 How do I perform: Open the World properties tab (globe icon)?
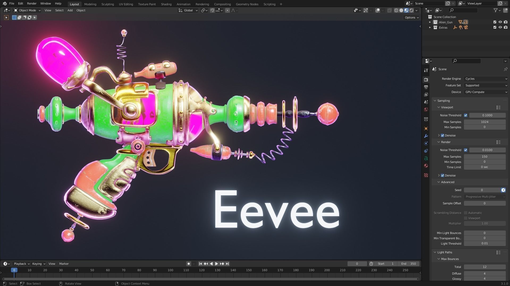pos(426,109)
